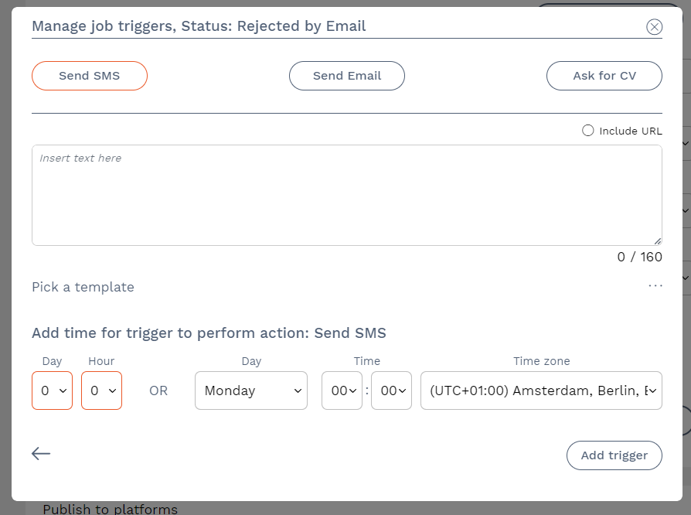Click the Manage job triggers title text

[x=199, y=26]
